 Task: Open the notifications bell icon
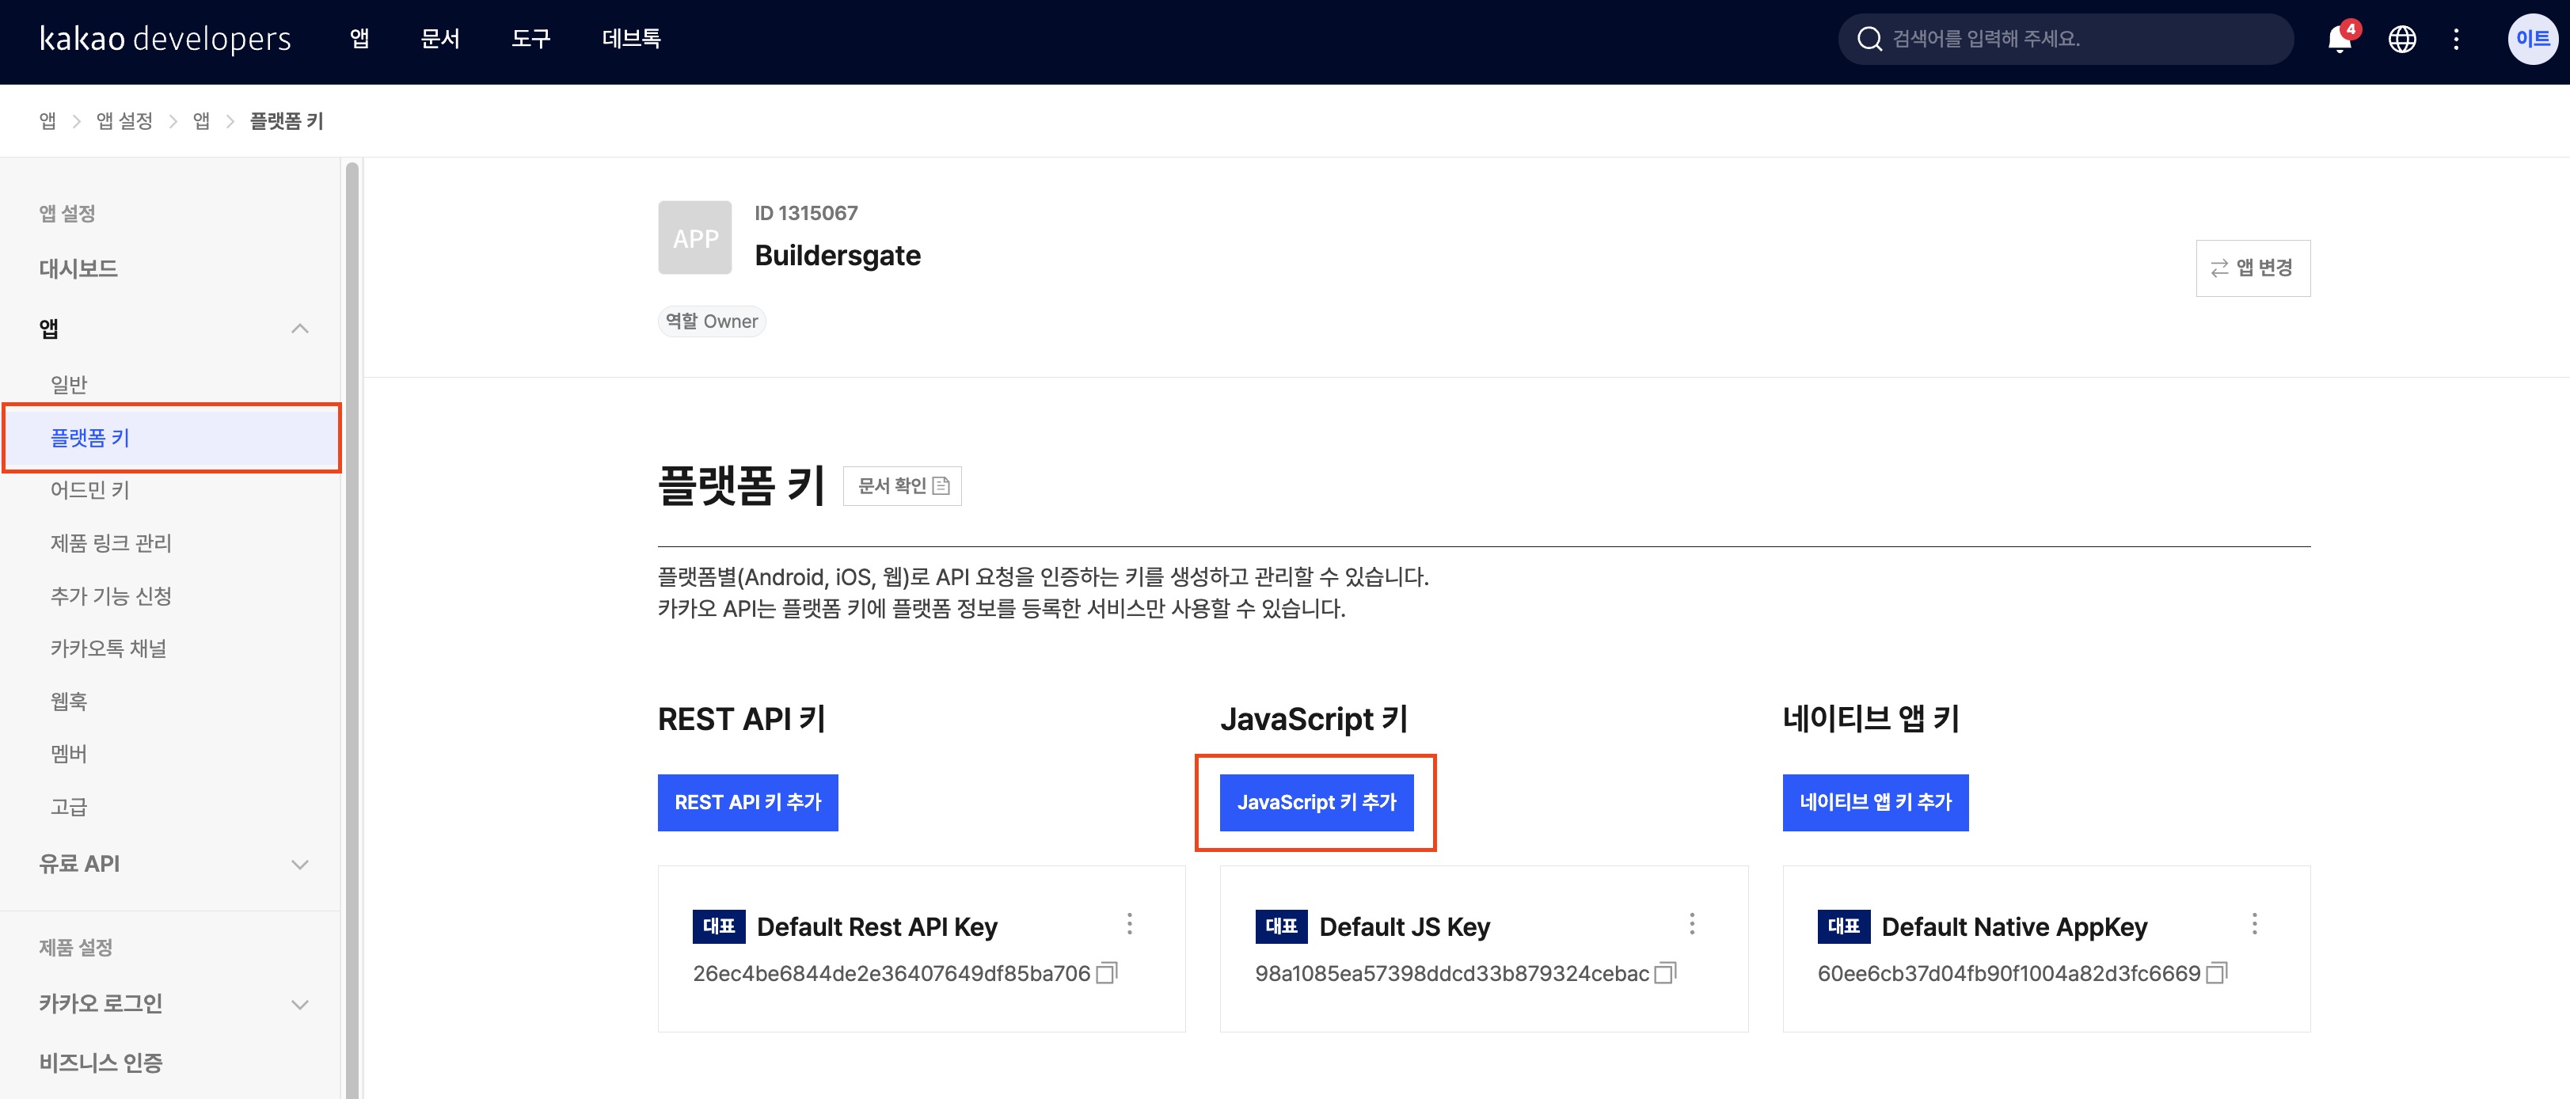[2339, 40]
